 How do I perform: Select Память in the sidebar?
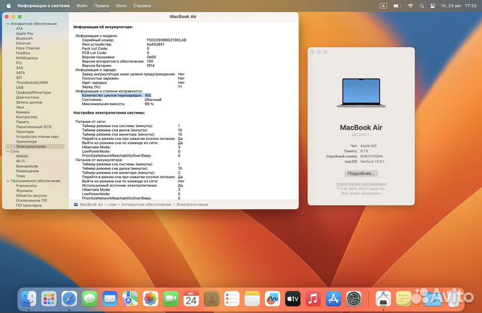23,122
